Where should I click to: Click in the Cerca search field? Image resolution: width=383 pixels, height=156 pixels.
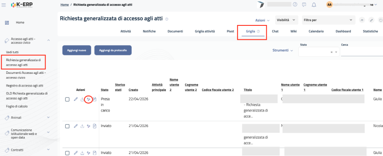[362, 52]
